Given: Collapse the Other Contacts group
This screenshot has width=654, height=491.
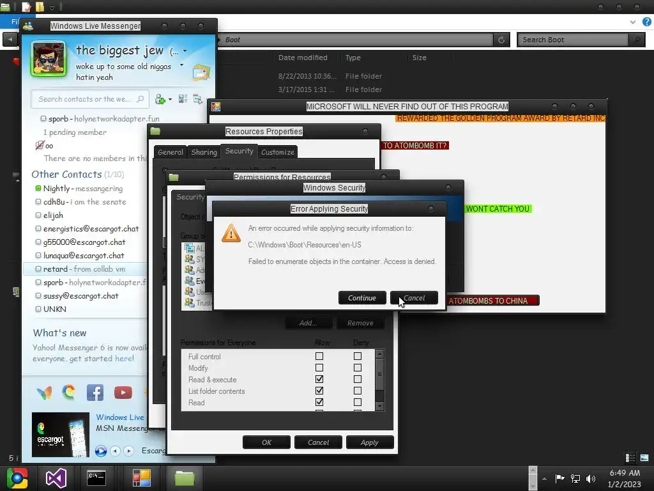Looking at the screenshot, I should [x=66, y=174].
